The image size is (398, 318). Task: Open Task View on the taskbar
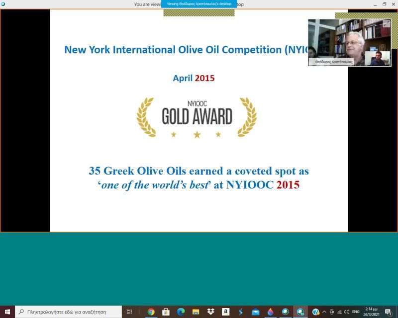129,312
